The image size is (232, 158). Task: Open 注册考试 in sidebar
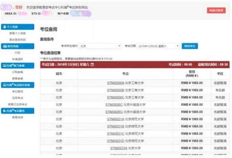(x=18, y=98)
